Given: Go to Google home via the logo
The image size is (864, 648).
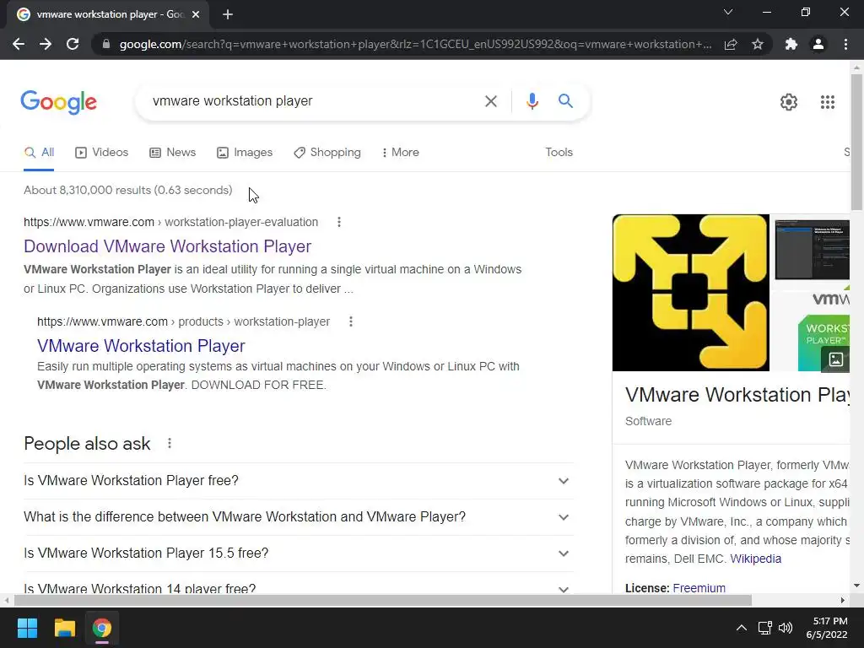Looking at the screenshot, I should [58, 102].
